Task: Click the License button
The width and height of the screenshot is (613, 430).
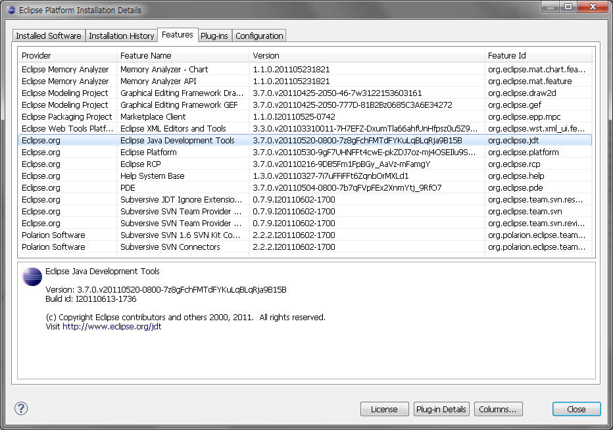Action: pos(384,409)
